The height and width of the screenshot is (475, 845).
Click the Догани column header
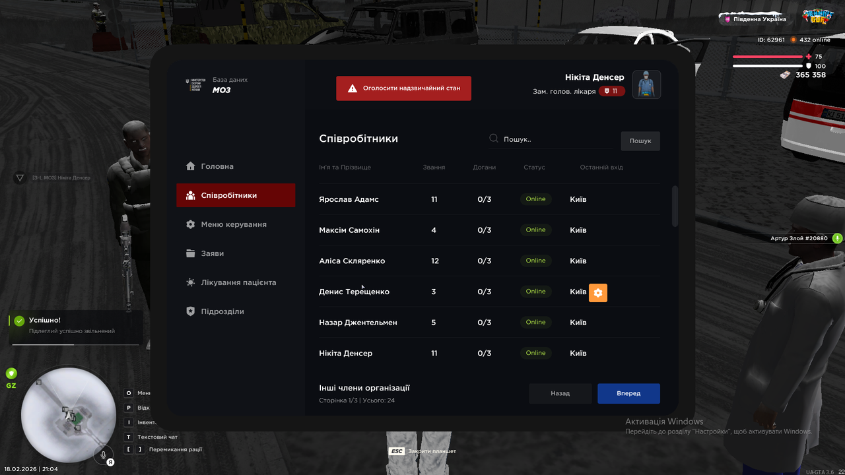pyautogui.click(x=484, y=168)
